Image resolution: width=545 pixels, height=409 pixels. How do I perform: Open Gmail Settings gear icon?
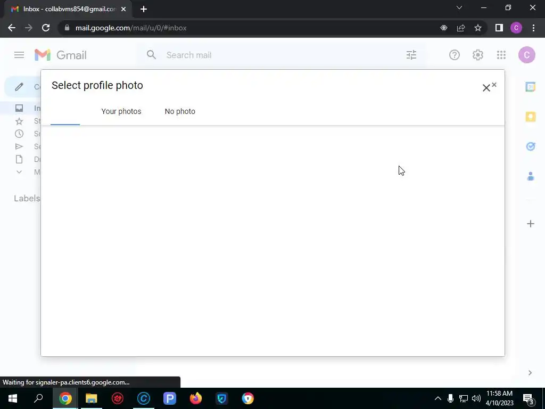[x=478, y=55]
